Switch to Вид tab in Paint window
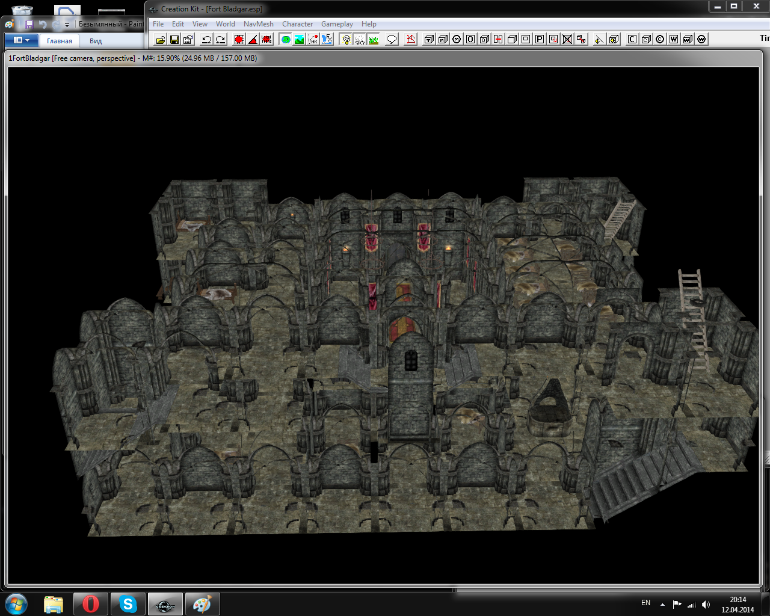 pyautogui.click(x=96, y=41)
